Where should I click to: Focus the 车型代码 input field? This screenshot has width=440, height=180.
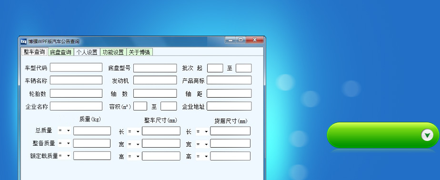tap(76, 68)
